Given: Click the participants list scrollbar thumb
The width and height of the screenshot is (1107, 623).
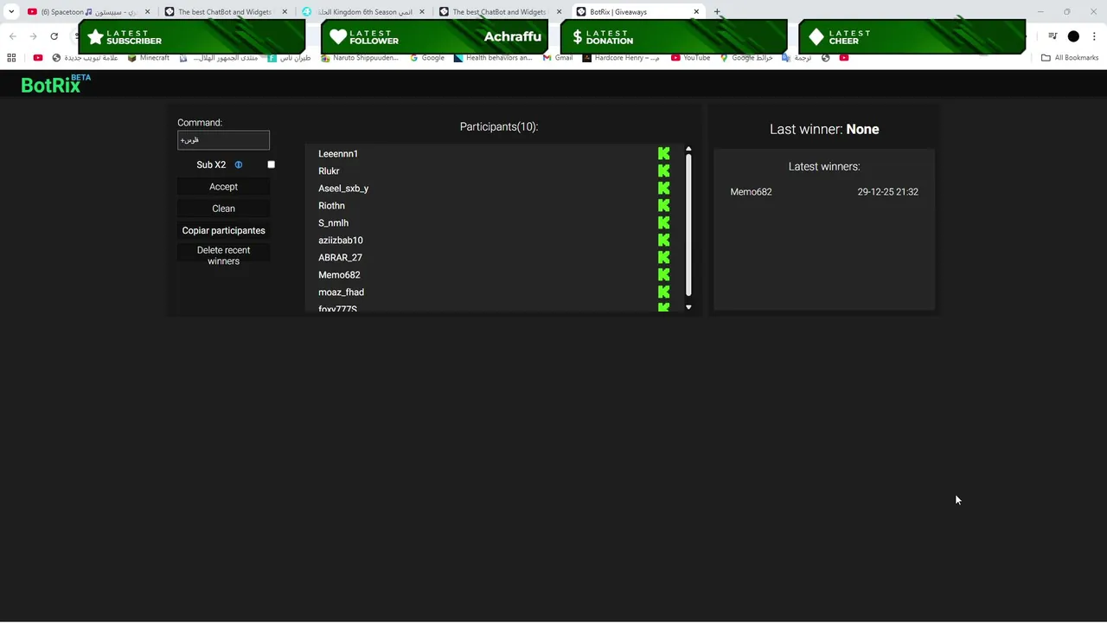Looking at the screenshot, I should click(x=688, y=225).
